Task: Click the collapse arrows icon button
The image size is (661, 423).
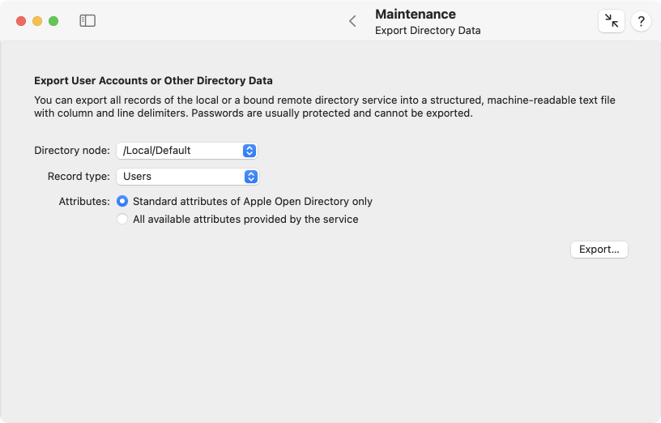Action: [x=611, y=21]
